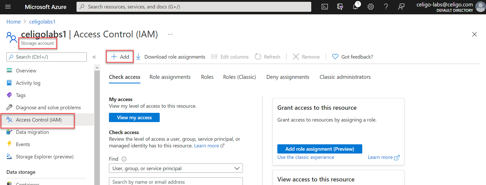
Task: Focus the top Search resources field
Action: pos(194,7)
